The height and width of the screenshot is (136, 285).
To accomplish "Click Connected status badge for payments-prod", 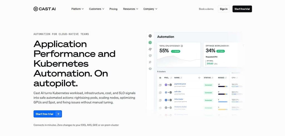I will click(208, 85).
